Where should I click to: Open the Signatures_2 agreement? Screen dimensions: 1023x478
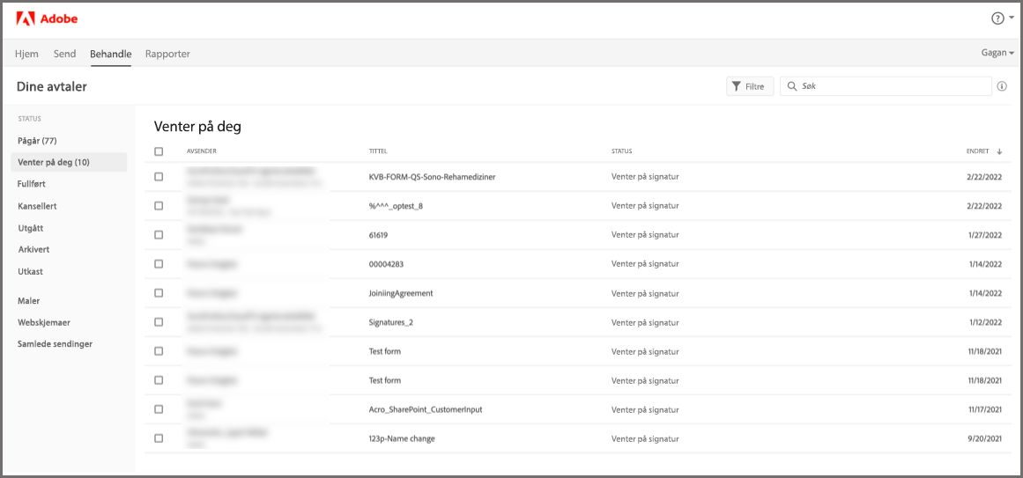(390, 322)
